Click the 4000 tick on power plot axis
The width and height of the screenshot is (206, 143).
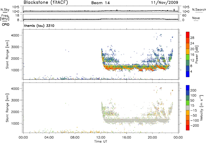15,35
